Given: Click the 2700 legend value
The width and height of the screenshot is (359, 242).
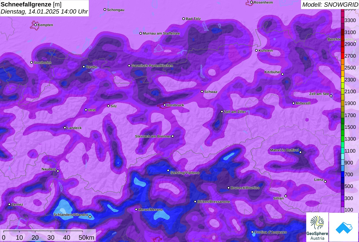Looking at the screenshot, I should pos(350,56).
